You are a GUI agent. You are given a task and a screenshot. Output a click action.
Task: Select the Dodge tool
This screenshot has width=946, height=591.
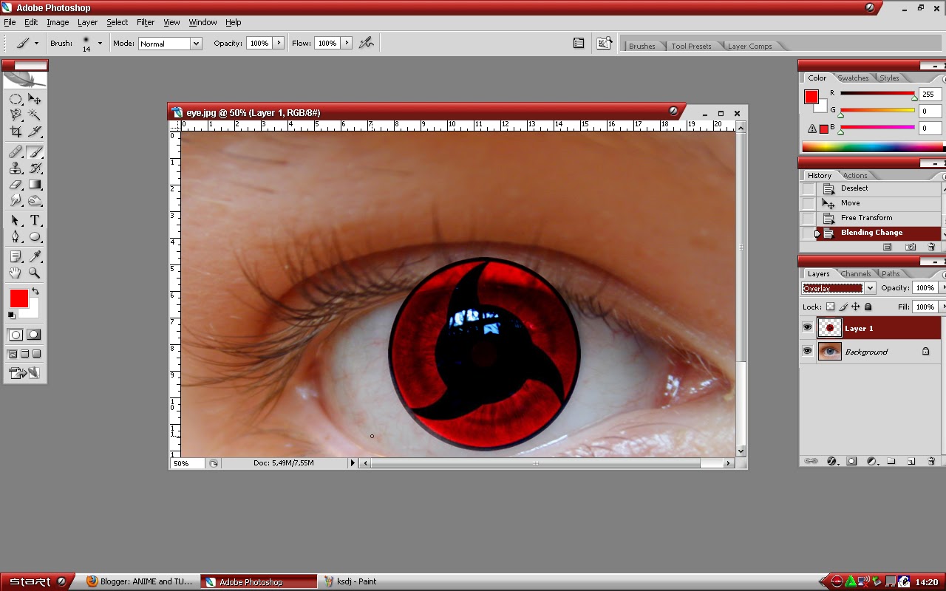(x=35, y=201)
